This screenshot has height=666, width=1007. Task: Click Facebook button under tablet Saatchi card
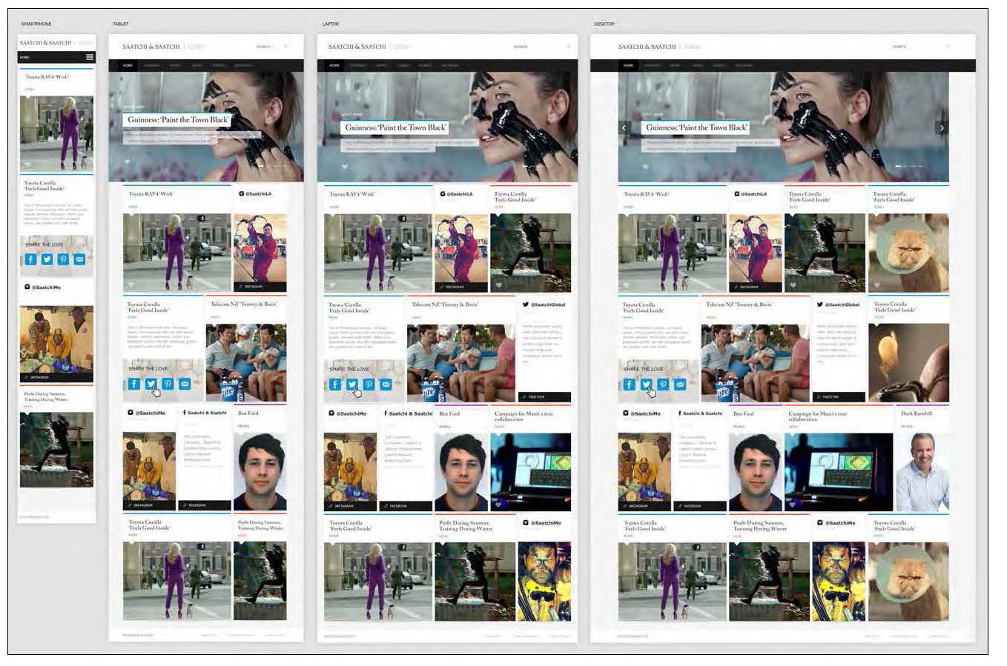205,505
